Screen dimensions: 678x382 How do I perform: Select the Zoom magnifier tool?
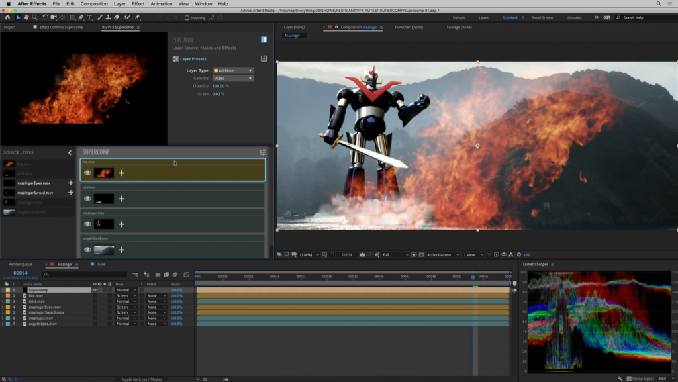click(x=34, y=17)
